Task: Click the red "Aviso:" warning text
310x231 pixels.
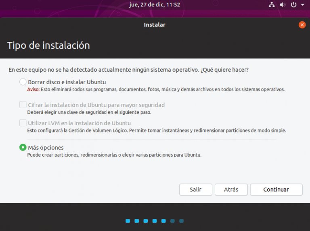Action: pos(33,89)
